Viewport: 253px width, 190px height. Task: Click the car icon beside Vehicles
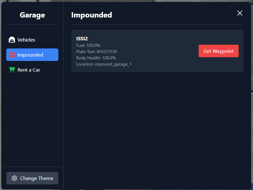[x=12, y=40]
